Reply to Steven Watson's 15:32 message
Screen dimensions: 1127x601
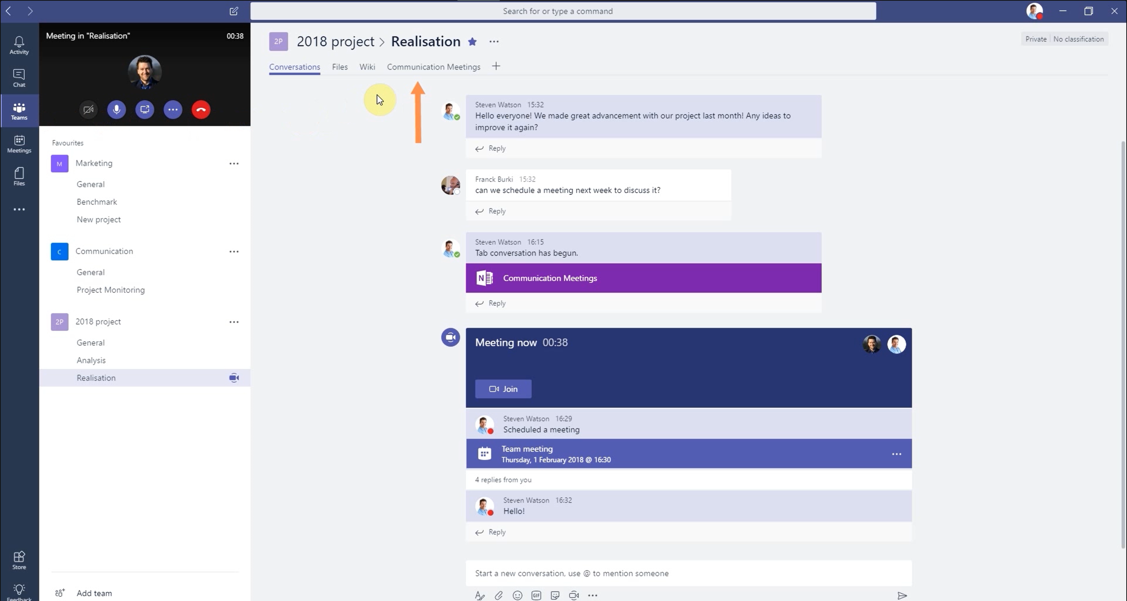coord(491,148)
